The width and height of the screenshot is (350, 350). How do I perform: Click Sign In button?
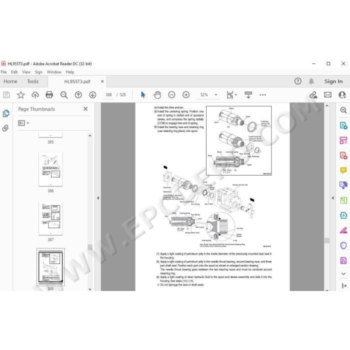(333, 81)
